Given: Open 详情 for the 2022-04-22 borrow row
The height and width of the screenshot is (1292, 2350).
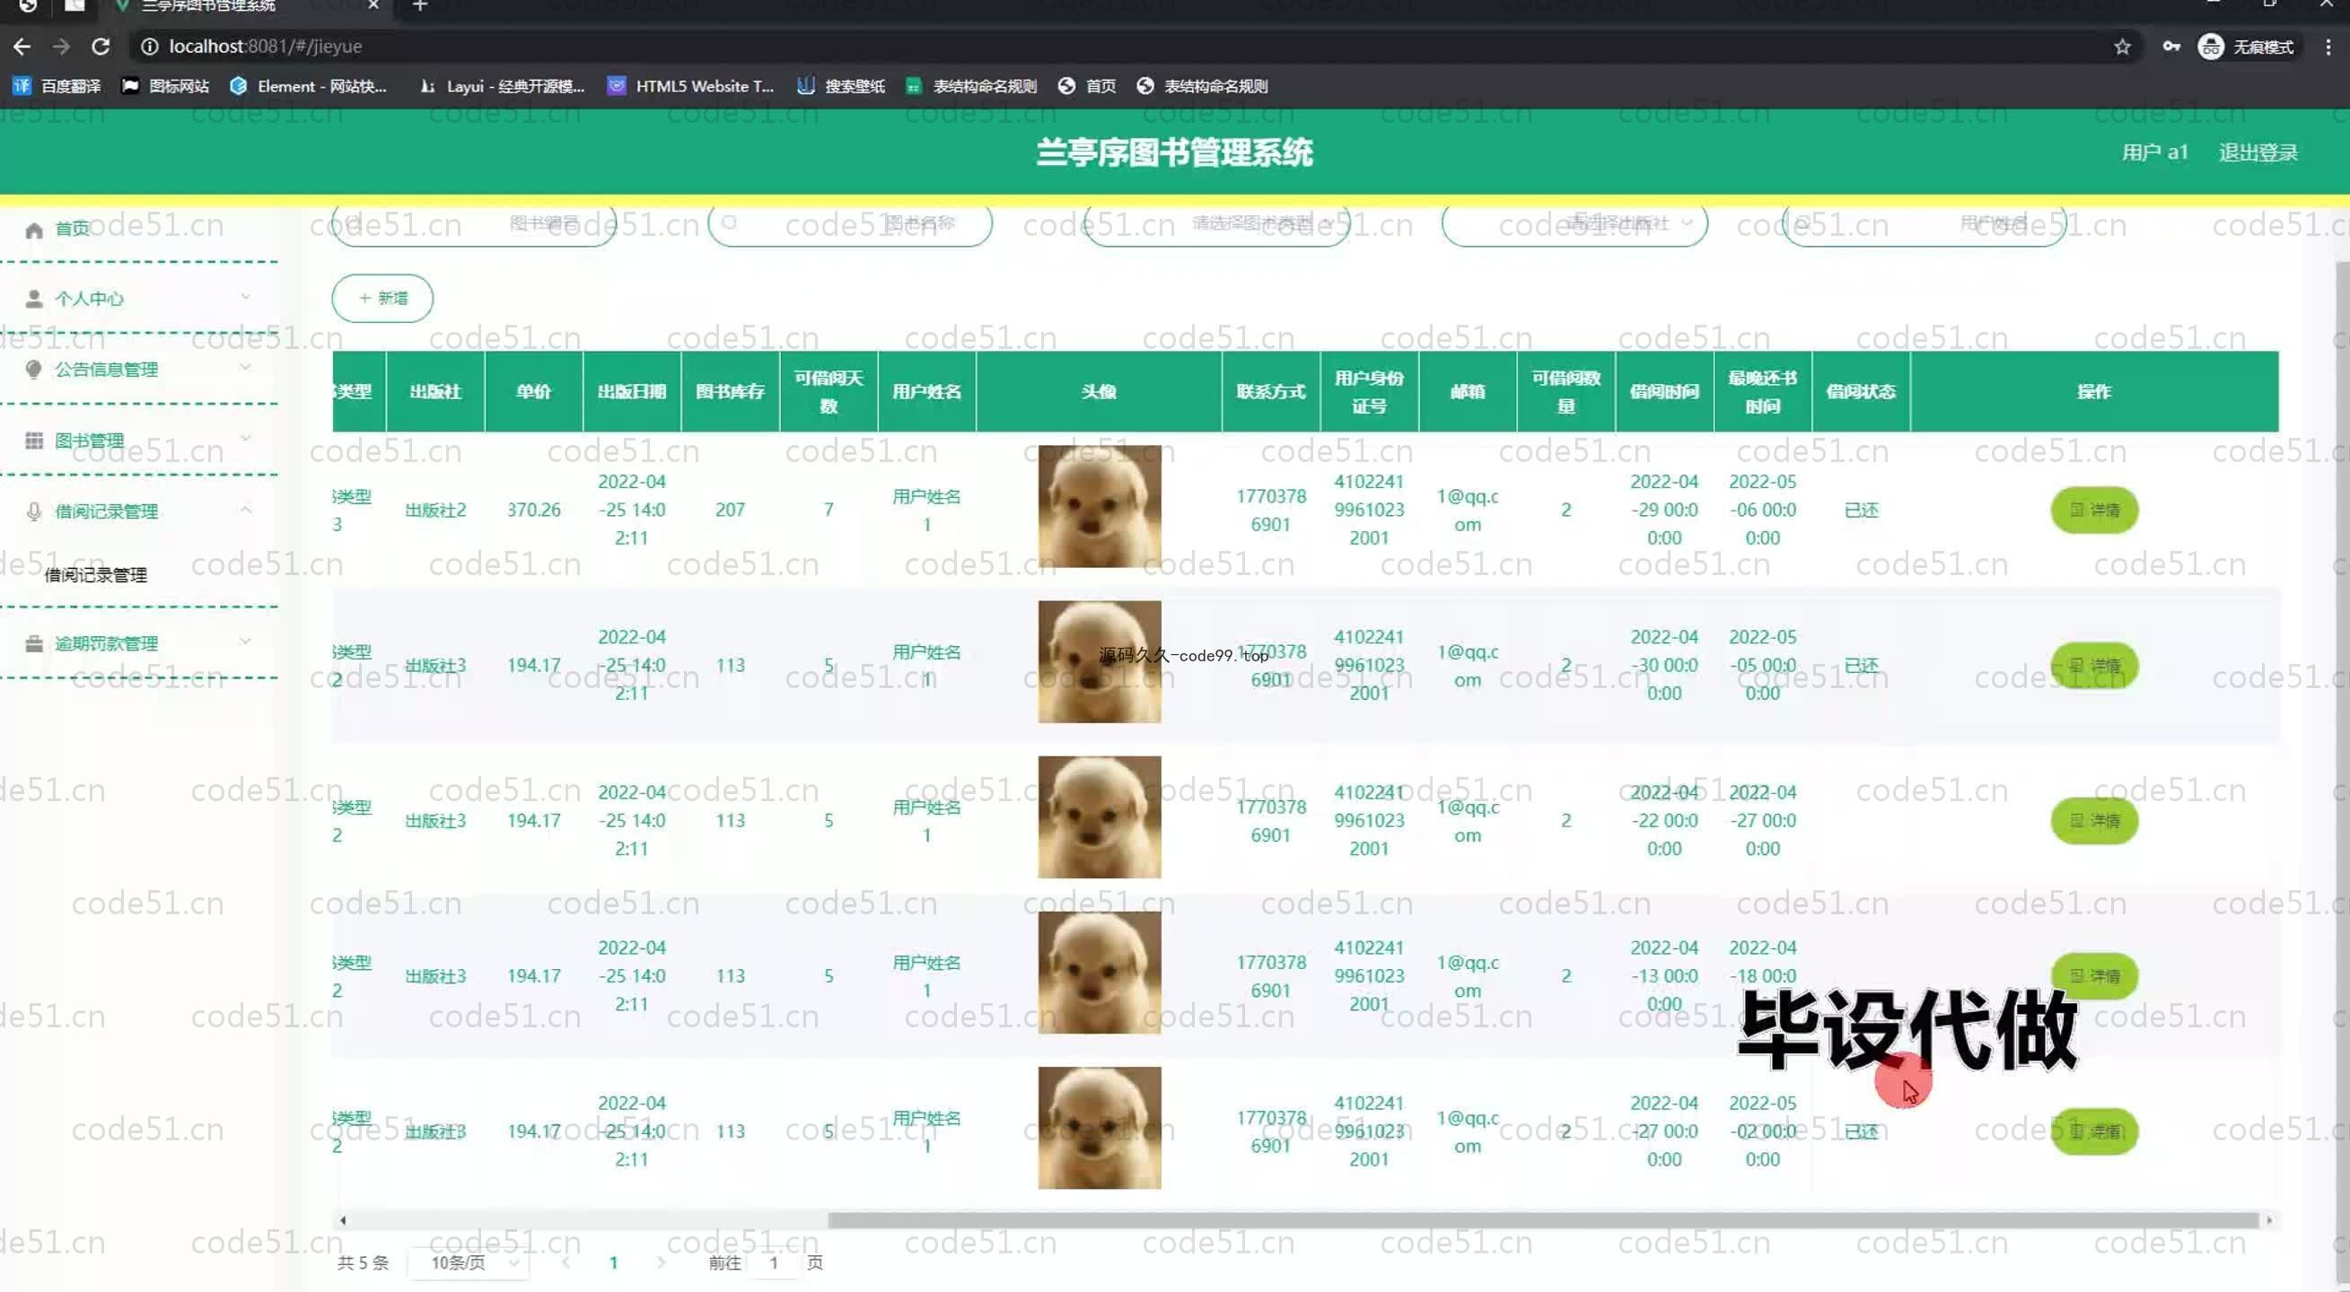Looking at the screenshot, I should point(2093,821).
